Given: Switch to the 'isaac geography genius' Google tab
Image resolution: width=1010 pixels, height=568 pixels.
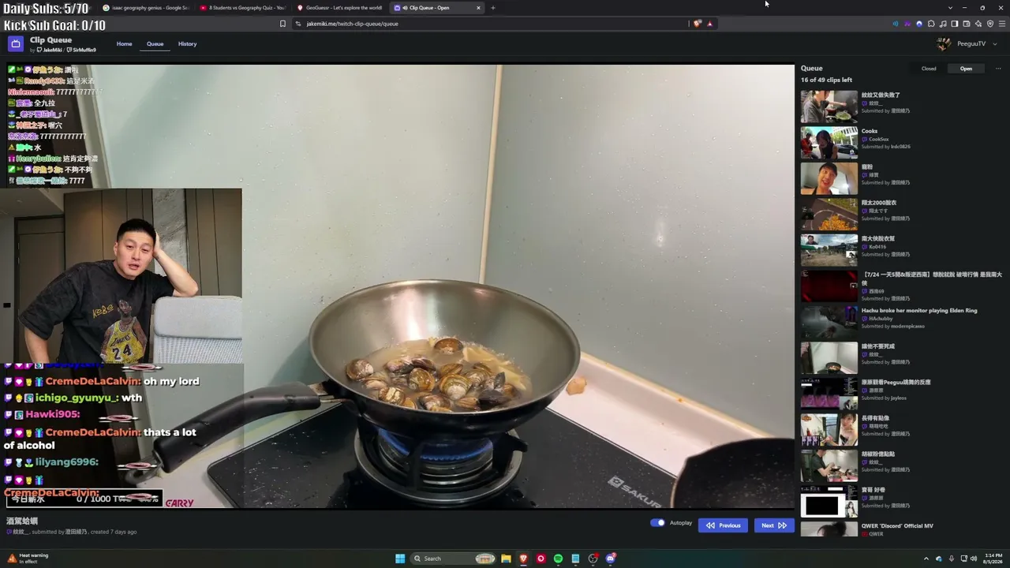Looking at the screenshot, I should click(x=147, y=8).
